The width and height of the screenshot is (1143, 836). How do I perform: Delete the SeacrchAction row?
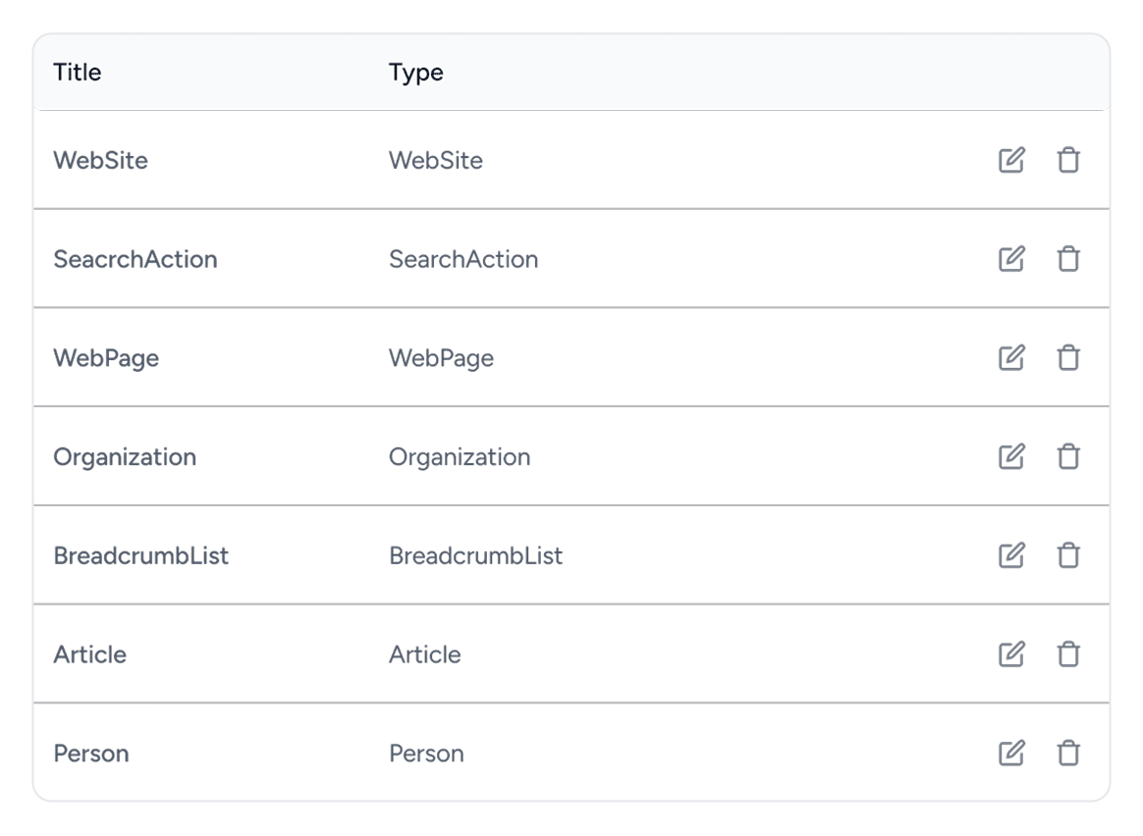1067,259
